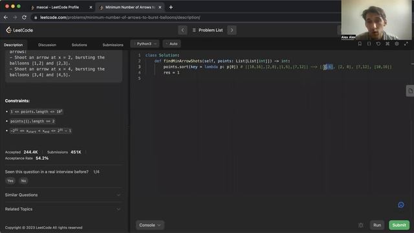Answer No to seen in interview
Image resolution: width=414 pixels, height=233 pixels.
[23, 181]
